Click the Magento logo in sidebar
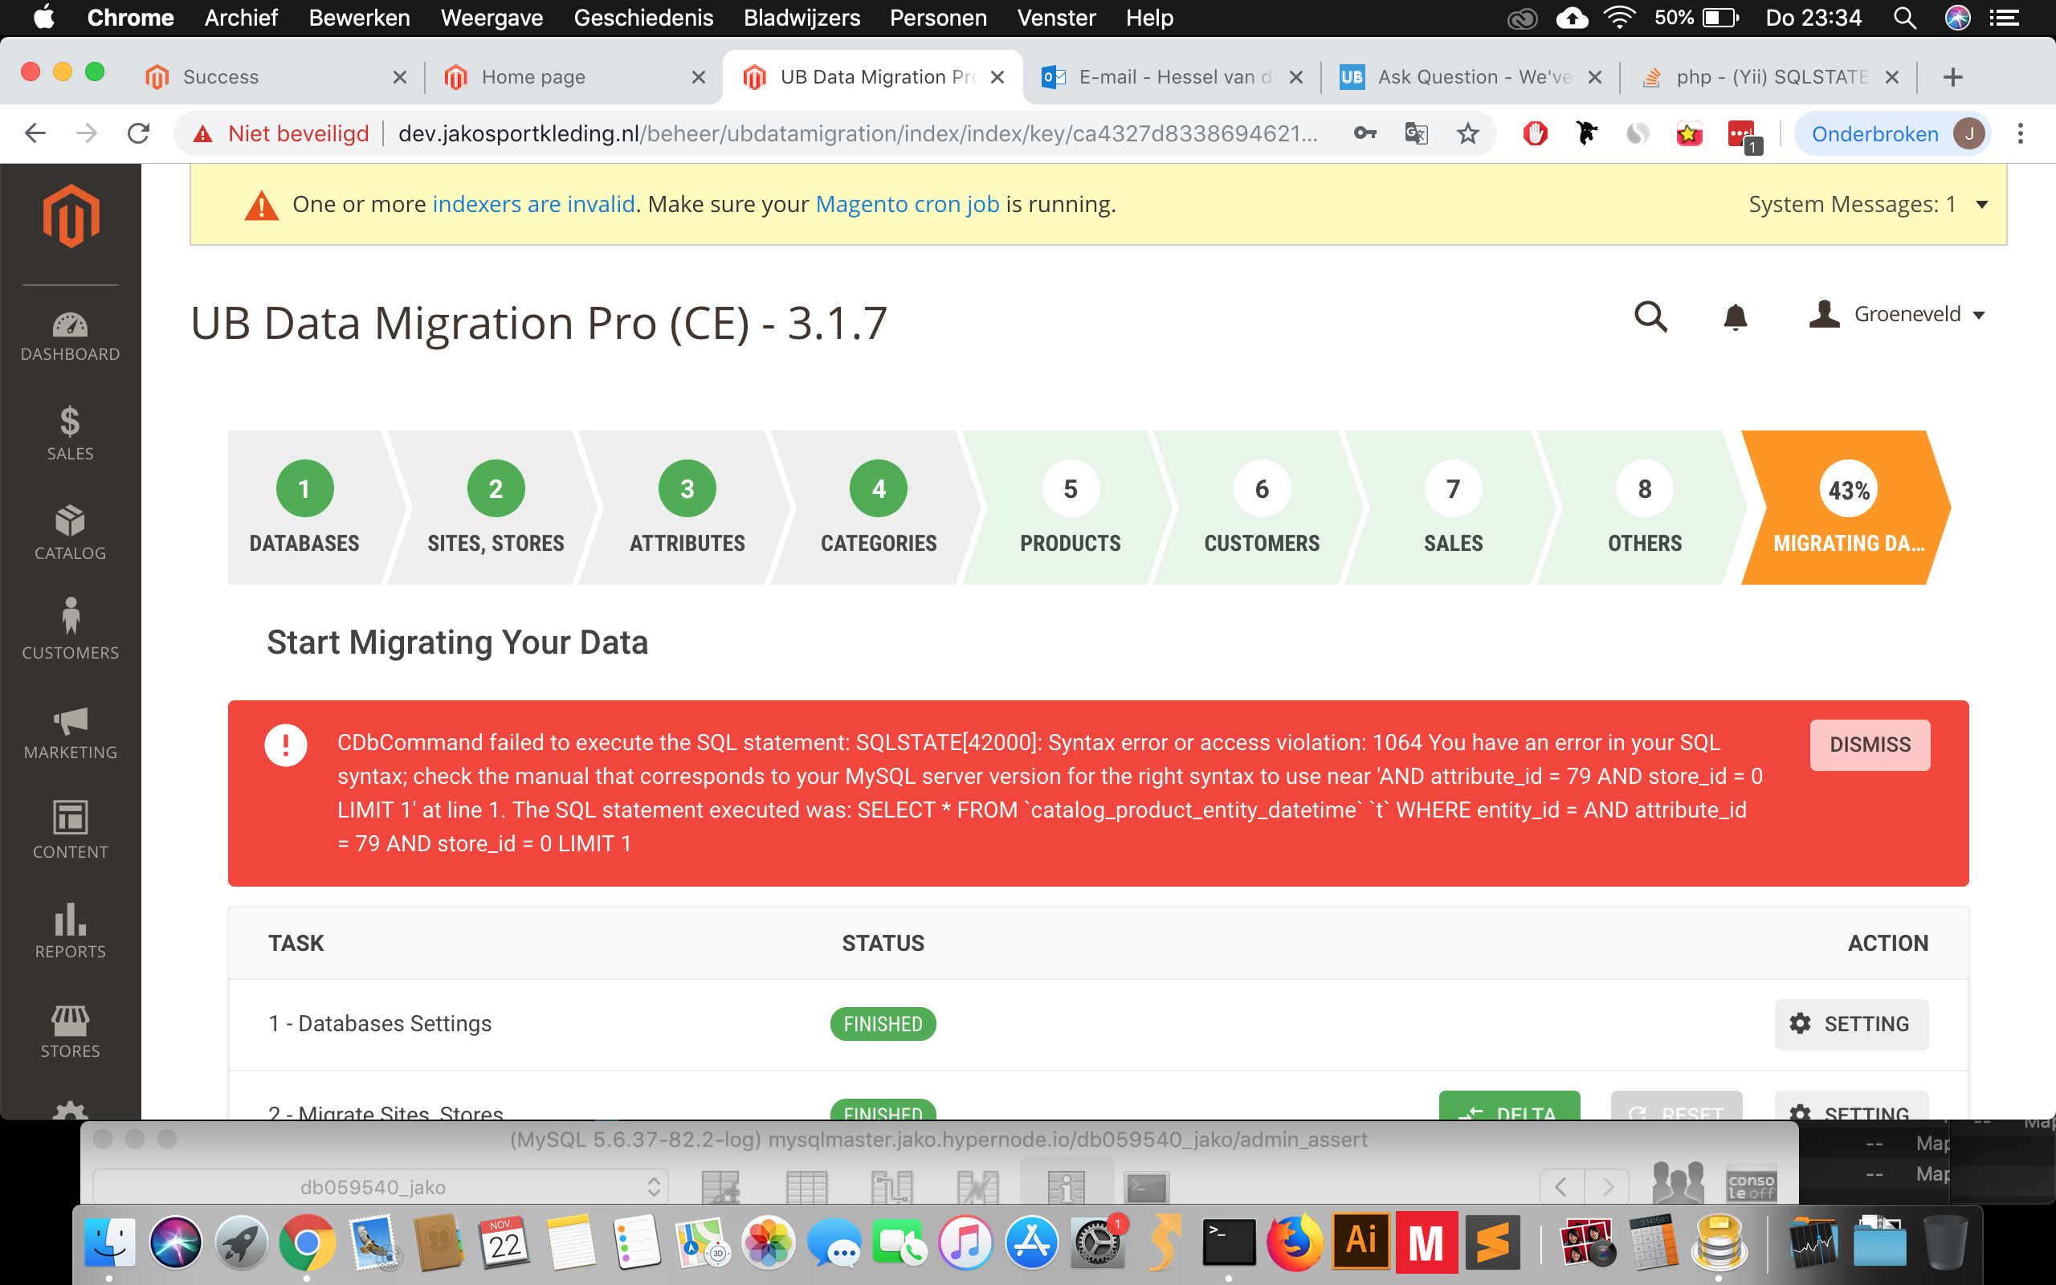The width and height of the screenshot is (2056, 1285). (71, 216)
